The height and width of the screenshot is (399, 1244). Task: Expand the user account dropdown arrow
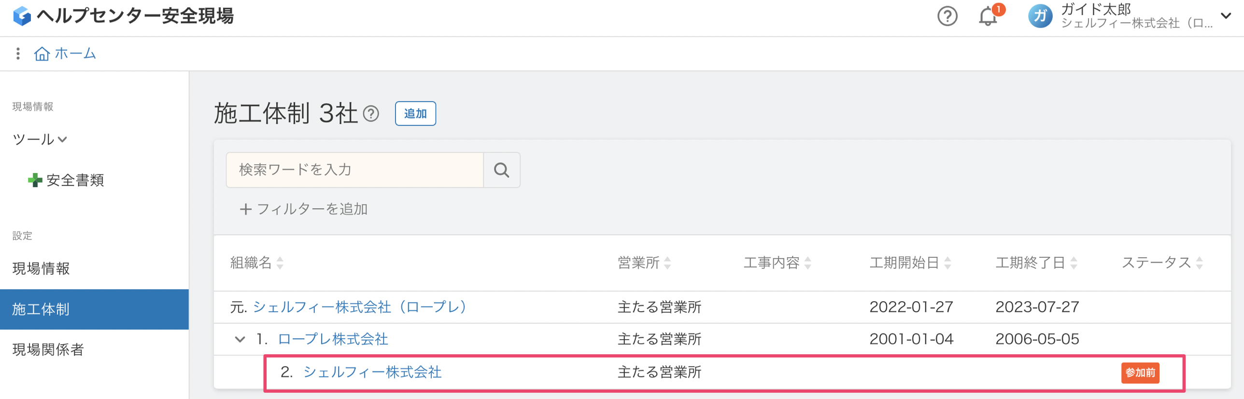coord(1226,16)
